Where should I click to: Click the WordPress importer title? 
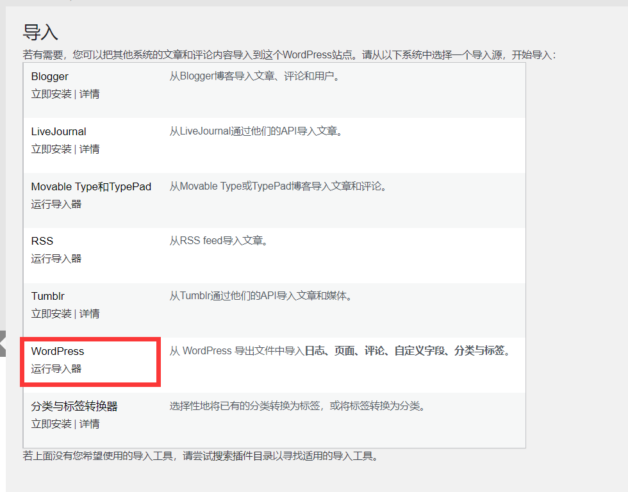pos(57,351)
